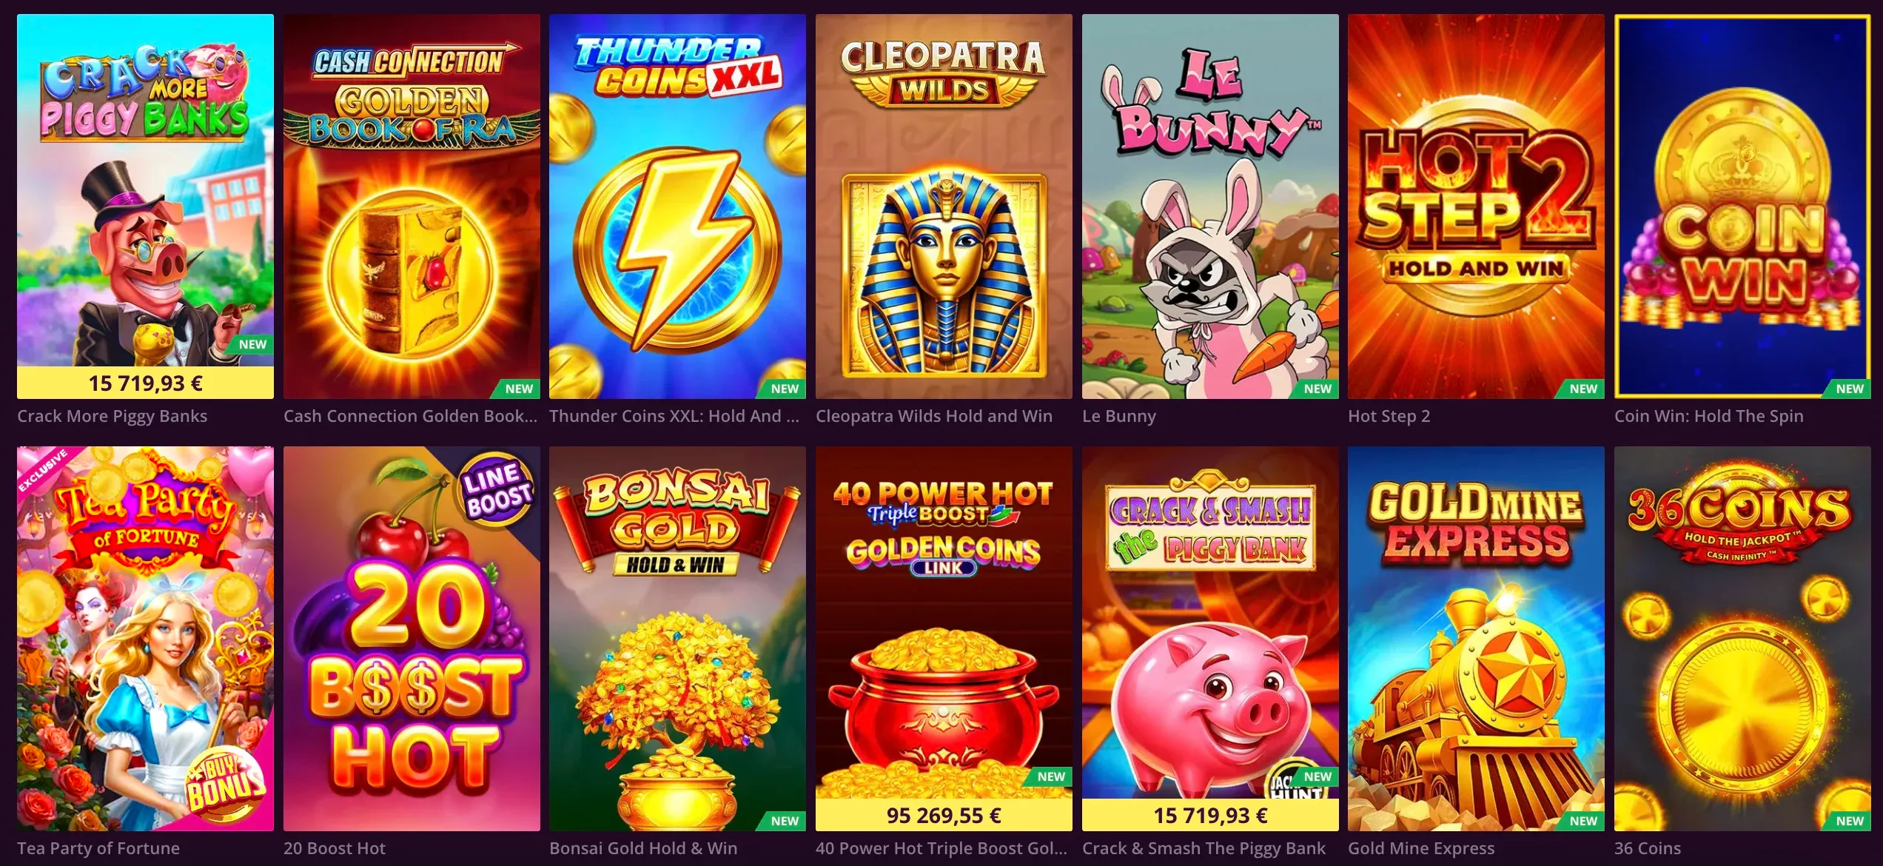
Task: Open Crack & Smash The Piggy Bank tile
Action: tap(1210, 638)
